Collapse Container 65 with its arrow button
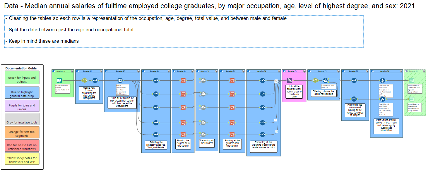 101,71
